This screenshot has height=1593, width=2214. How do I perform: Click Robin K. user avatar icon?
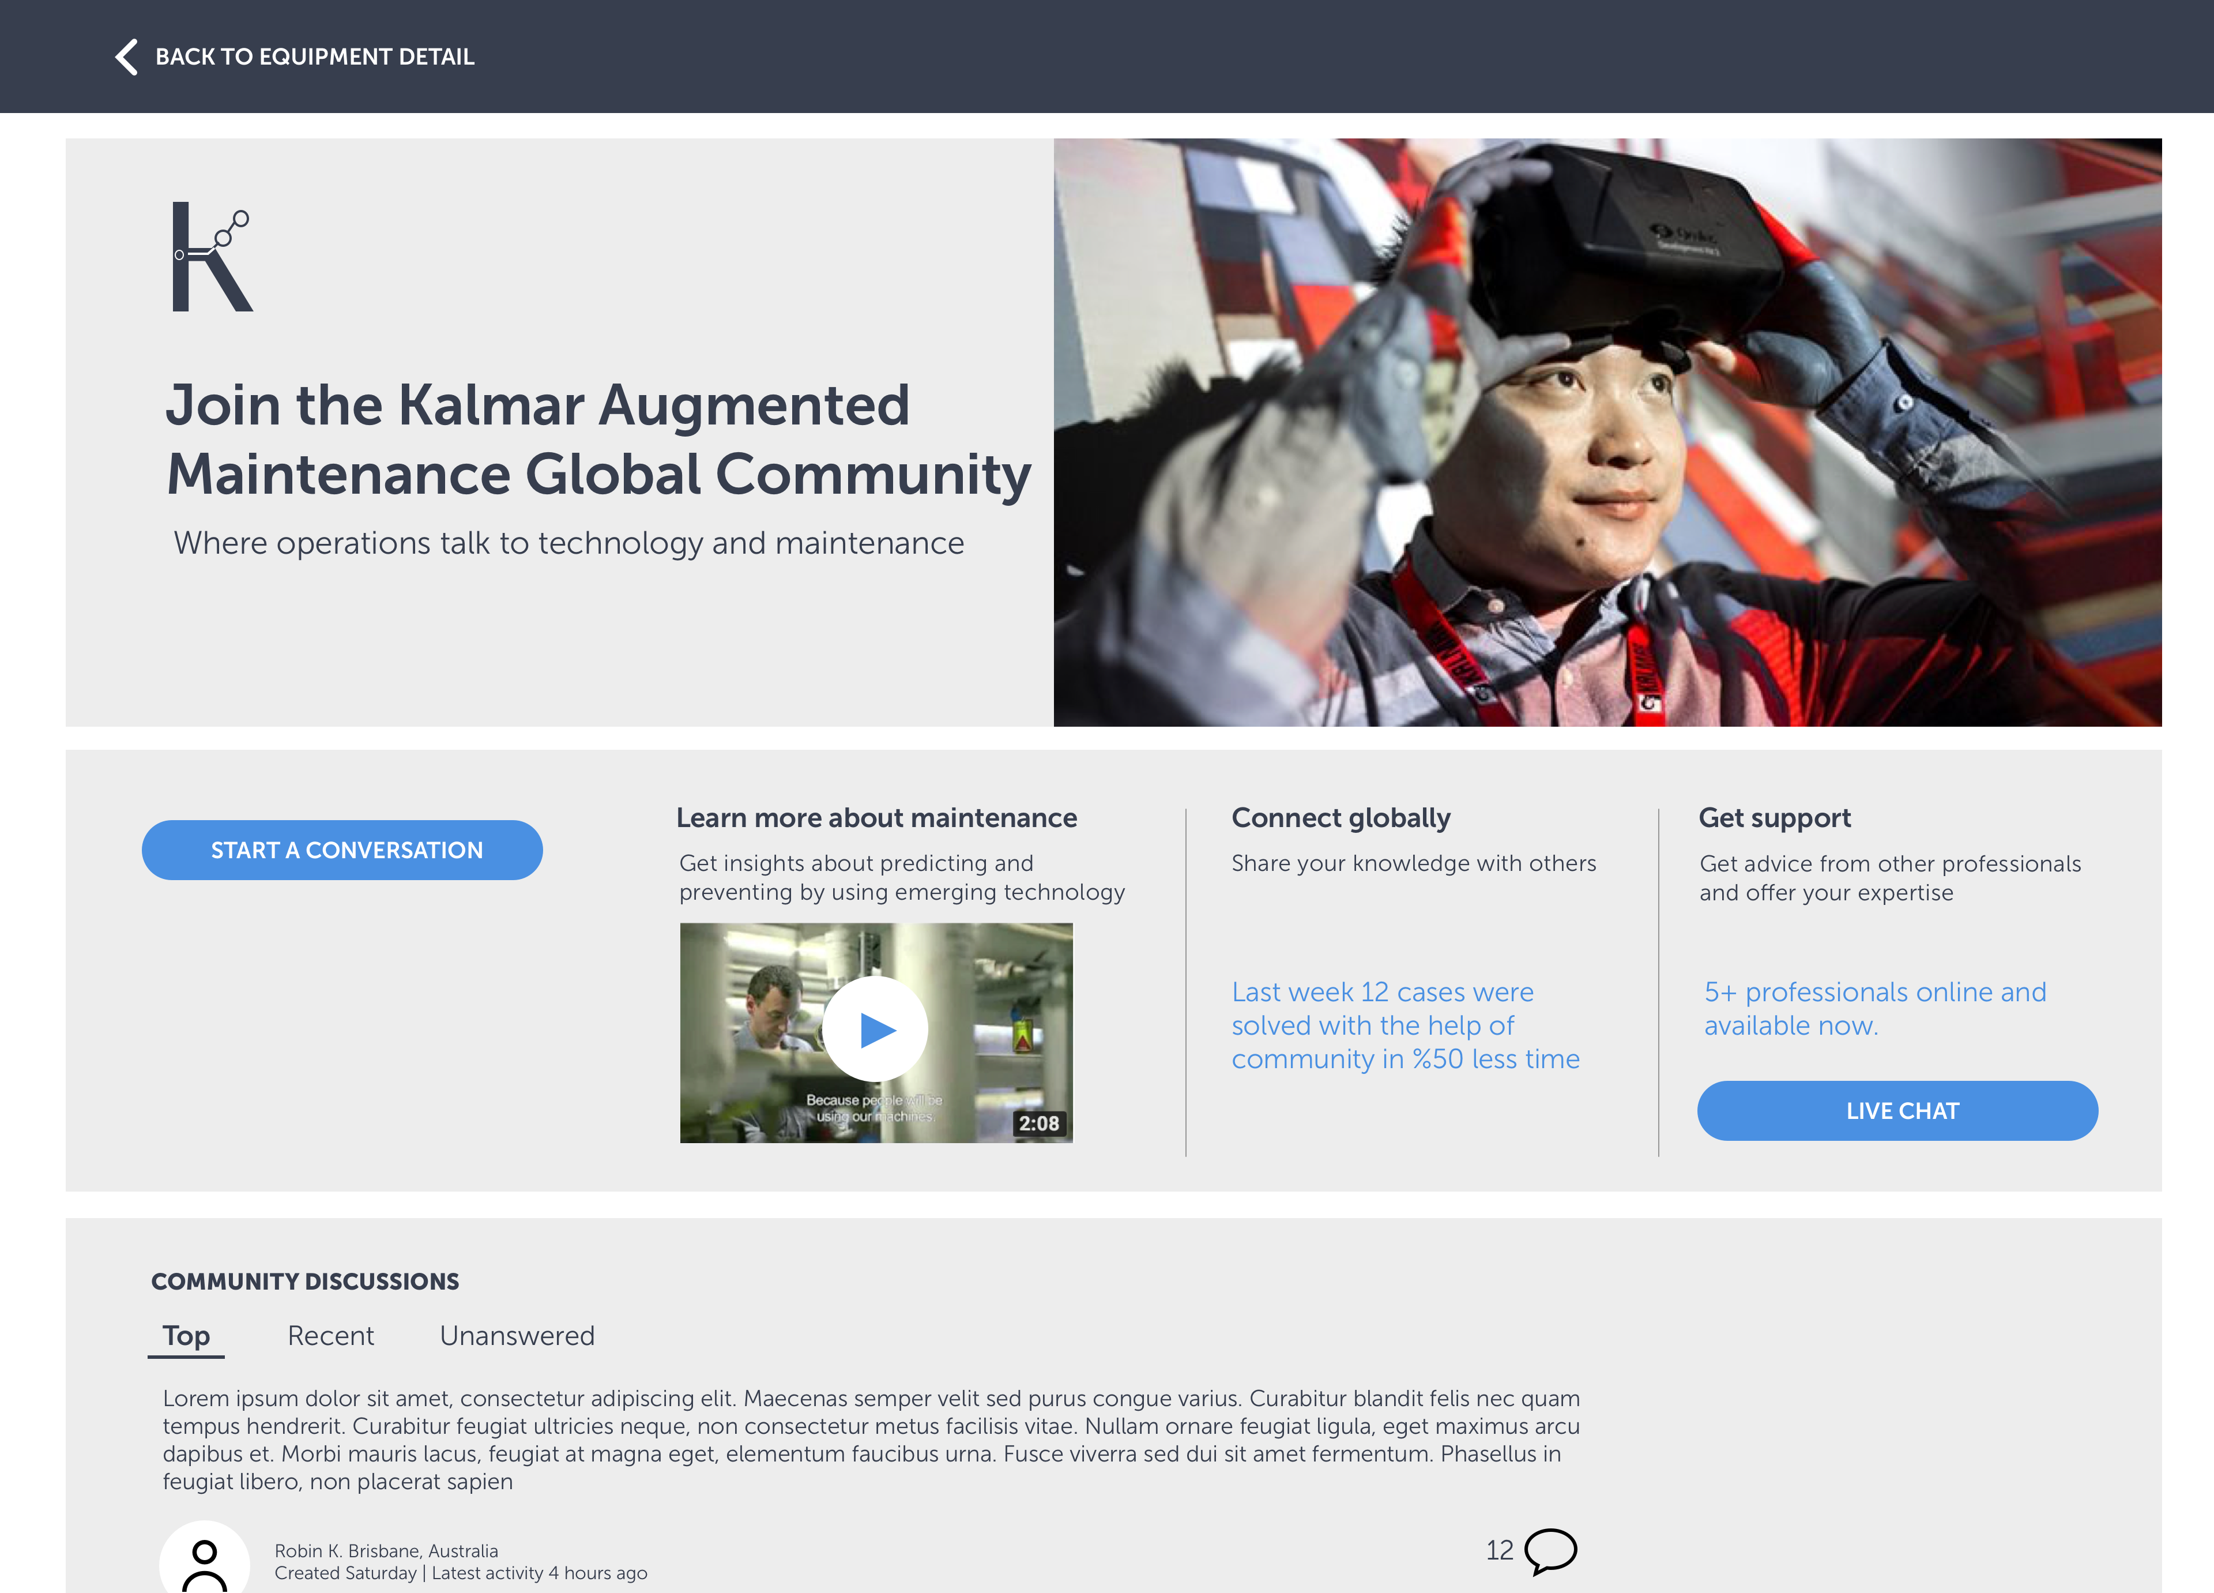(204, 1561)
